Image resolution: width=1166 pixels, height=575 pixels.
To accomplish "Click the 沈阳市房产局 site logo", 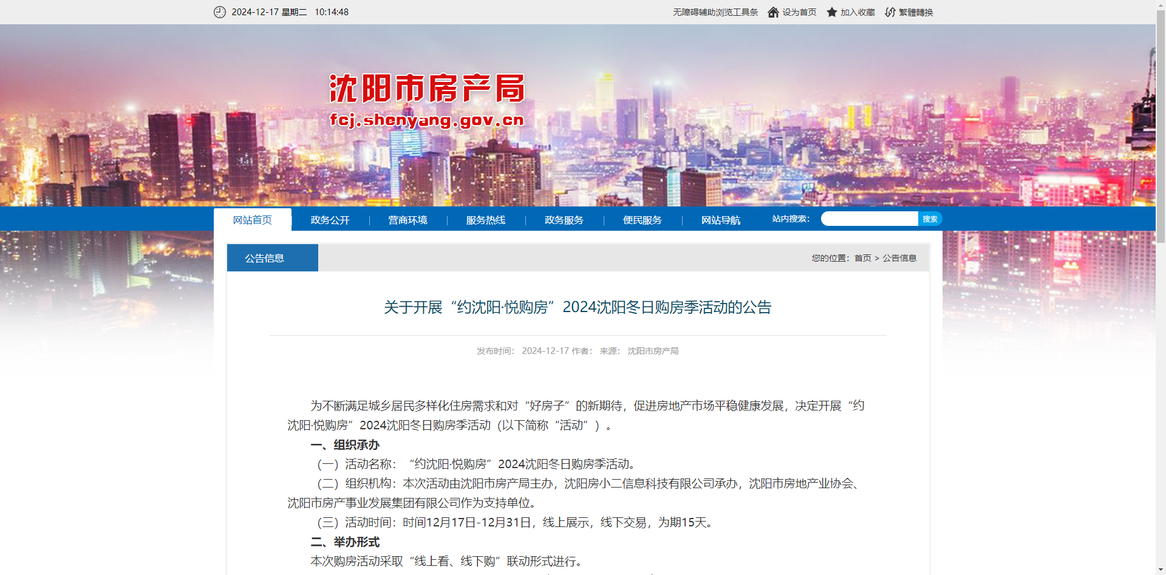I will tap(426, 100).
